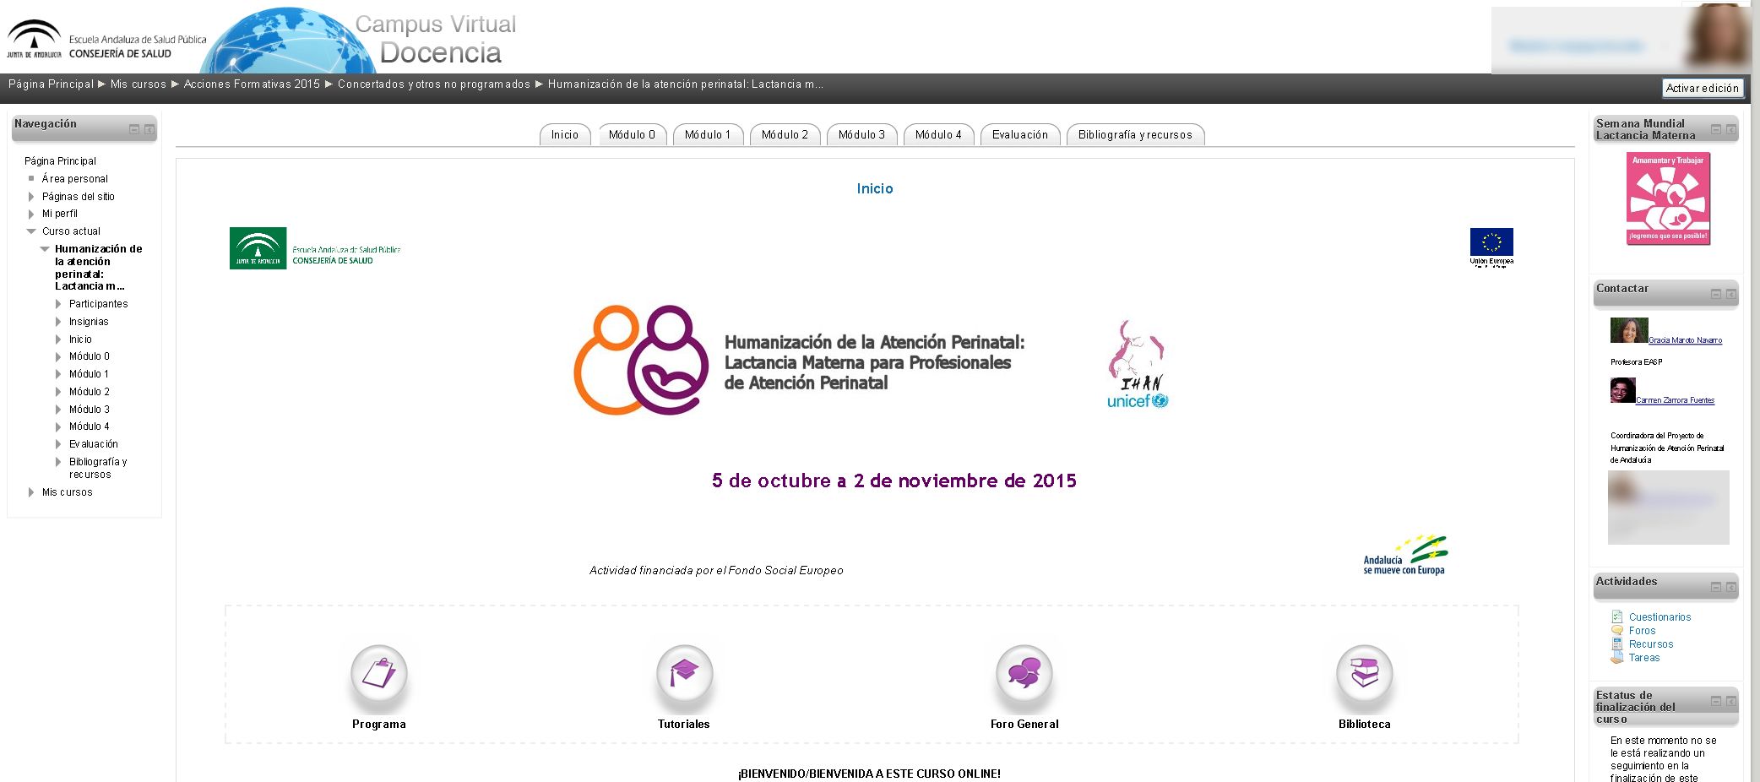Expand the Participantes tree item
This screenshot has width=1760, height=782.
tap(58, 304)
